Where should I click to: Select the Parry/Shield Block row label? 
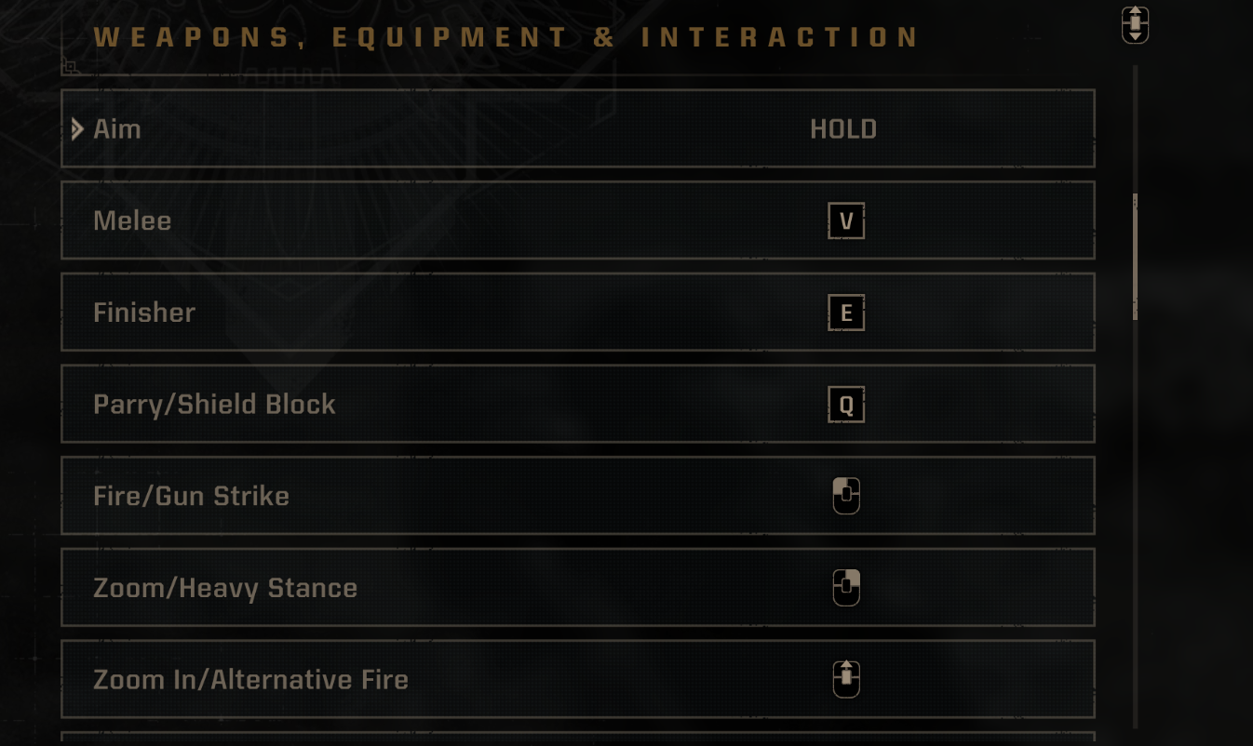(214, 405)
